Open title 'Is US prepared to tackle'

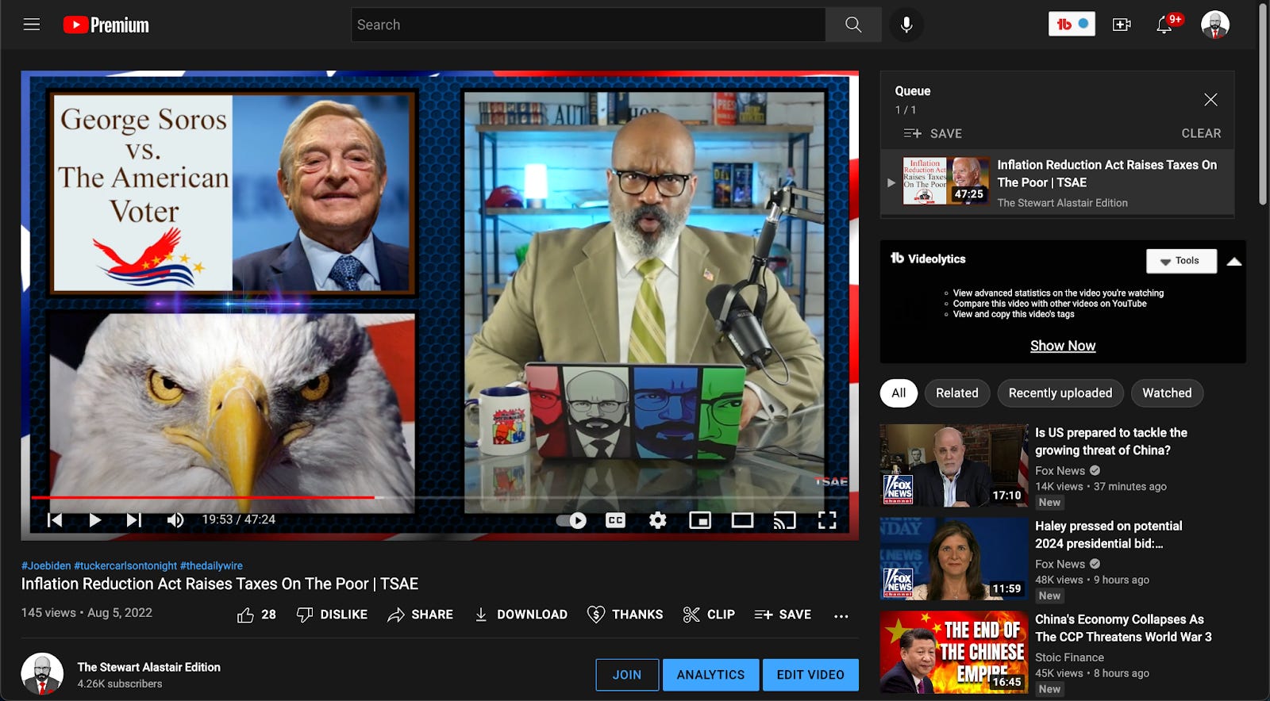click(x=1111, y=441)
